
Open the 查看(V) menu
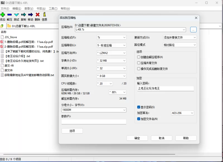[29, 9]
